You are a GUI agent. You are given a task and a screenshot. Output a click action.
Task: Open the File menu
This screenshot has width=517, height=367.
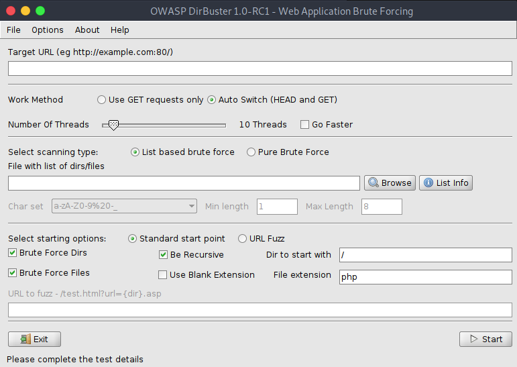pos(13,30)
